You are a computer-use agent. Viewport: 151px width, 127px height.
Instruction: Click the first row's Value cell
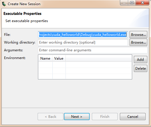pyautogui.click(x=59, y=65)
